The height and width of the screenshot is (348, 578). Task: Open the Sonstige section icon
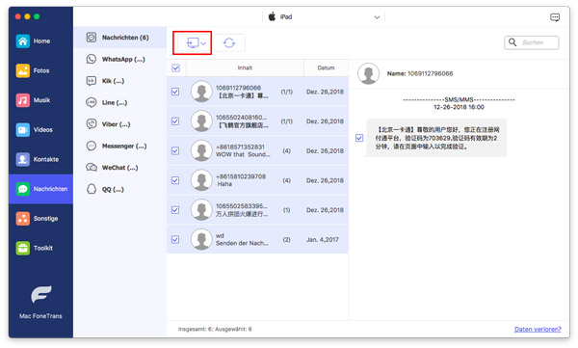pyautogui.click(x=23, y=219)
